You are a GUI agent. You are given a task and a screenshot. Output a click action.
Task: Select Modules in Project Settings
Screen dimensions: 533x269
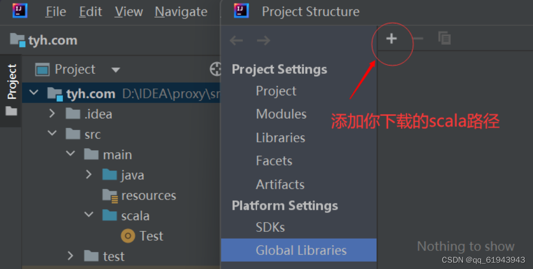tap(281, 114)
